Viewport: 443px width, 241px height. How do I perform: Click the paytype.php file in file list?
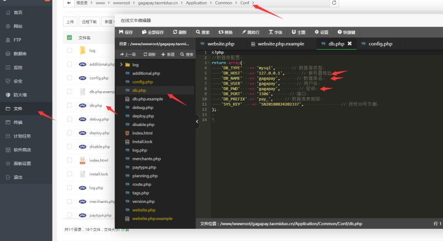pyautogui.click(x=100, y=215)
